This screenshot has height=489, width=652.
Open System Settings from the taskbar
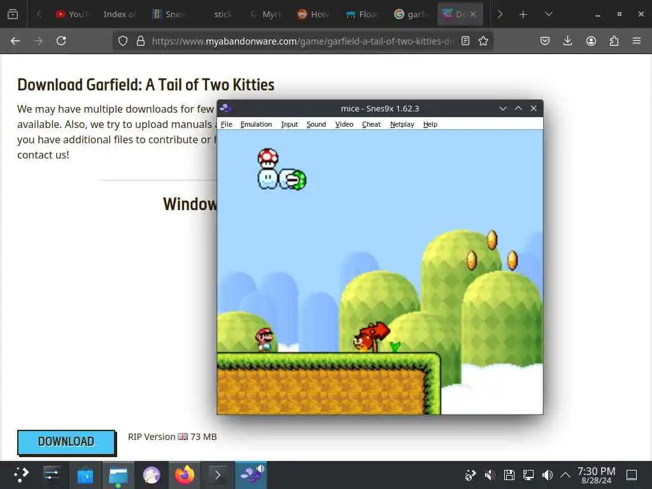52,474
